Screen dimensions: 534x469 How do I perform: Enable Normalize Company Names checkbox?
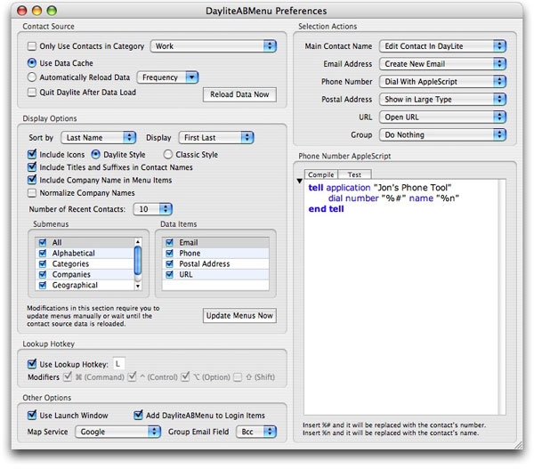(x=32, y=193)
